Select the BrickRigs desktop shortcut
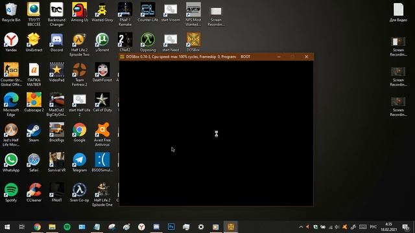This screenshot has width=415, height=233. pos(56,133)
